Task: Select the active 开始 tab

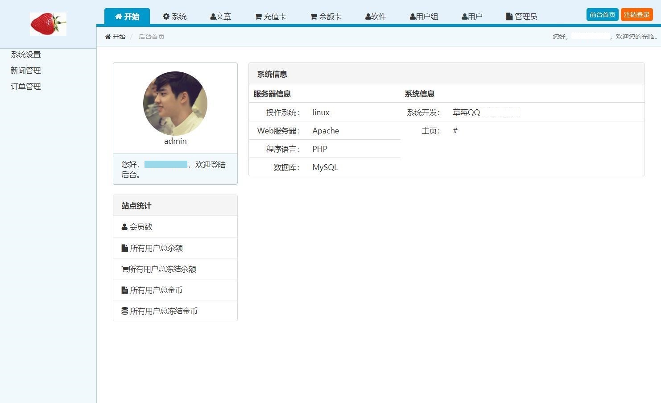Action: (x=127, y=17)
